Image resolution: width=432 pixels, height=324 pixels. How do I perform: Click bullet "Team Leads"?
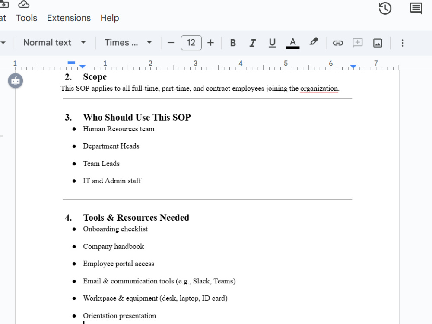tap(102, 164)
